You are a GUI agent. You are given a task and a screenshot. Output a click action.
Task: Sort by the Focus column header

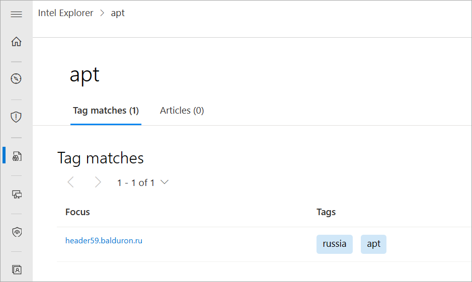(77, 212)
